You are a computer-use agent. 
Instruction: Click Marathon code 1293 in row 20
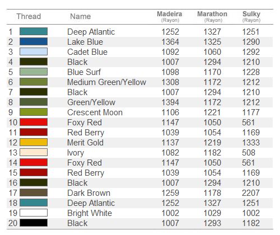tap(212, 223)
